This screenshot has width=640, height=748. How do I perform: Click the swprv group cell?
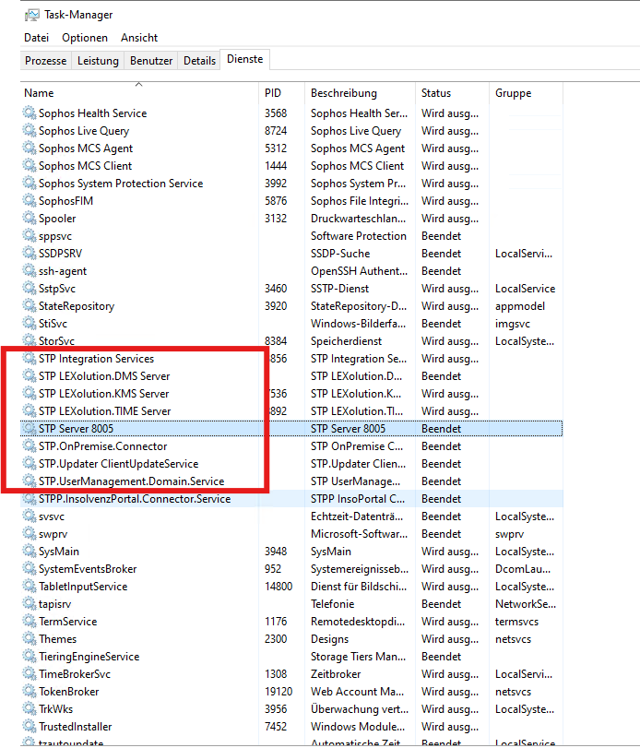pyautogui.click(x=509, y=534)
